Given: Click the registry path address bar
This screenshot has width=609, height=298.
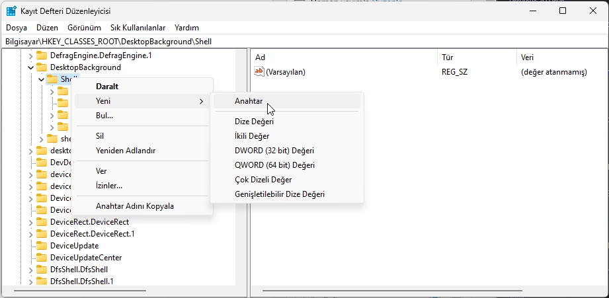Looking at the screenshot, I should point(304,42).
